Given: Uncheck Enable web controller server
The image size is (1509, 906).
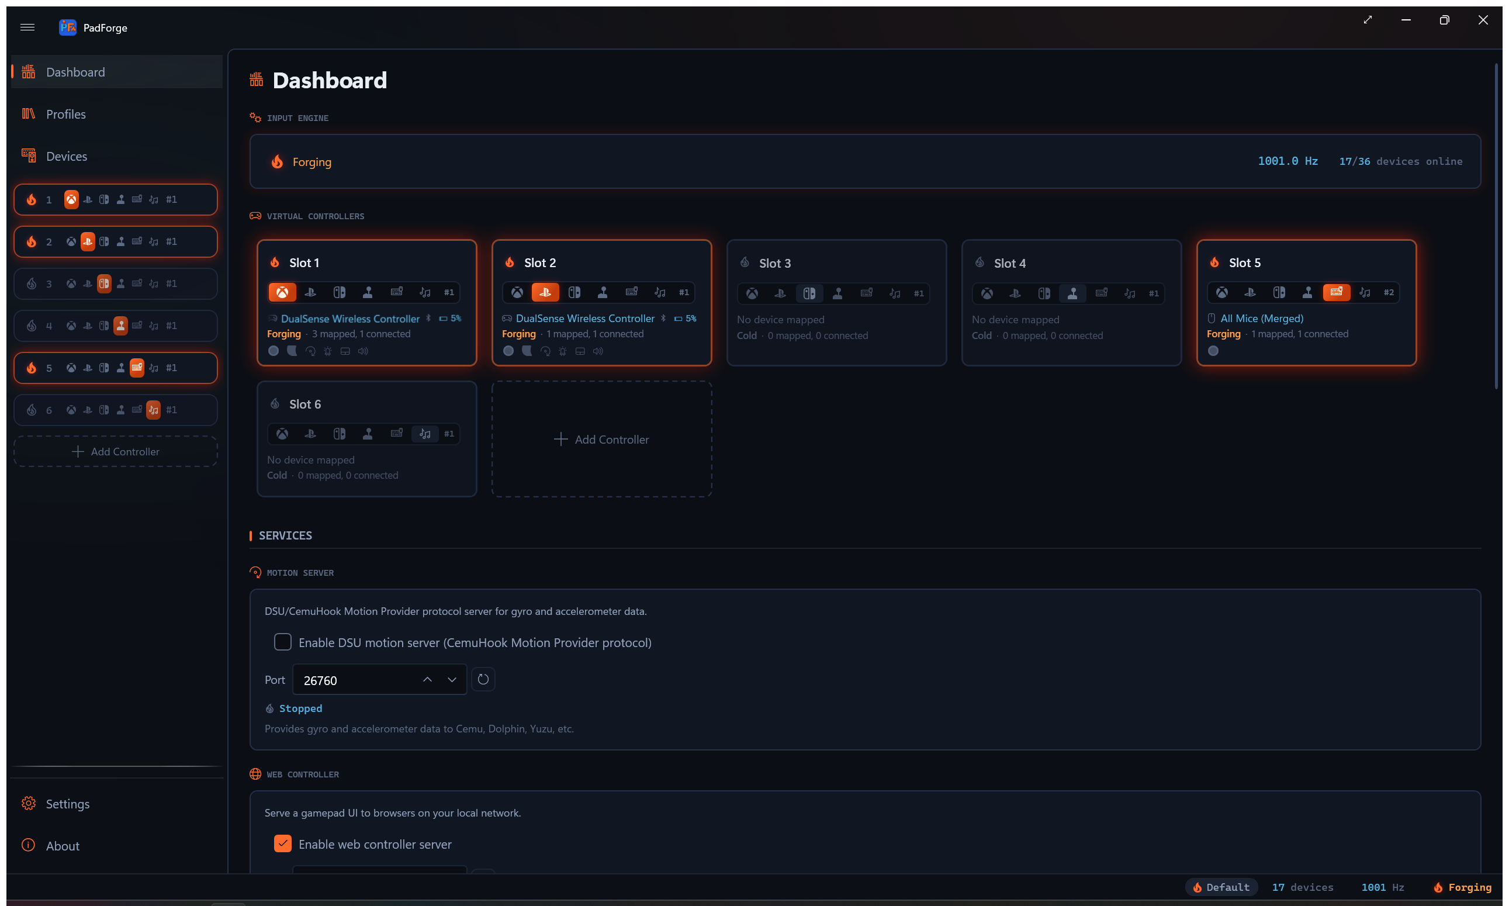Looking at the screenshot, I should (x=283, y=843).
